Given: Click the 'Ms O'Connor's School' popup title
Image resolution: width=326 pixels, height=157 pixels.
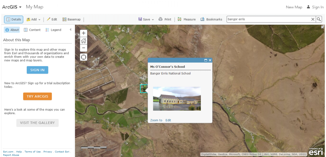Looking at the screenshot, I should tap(167, 67).
